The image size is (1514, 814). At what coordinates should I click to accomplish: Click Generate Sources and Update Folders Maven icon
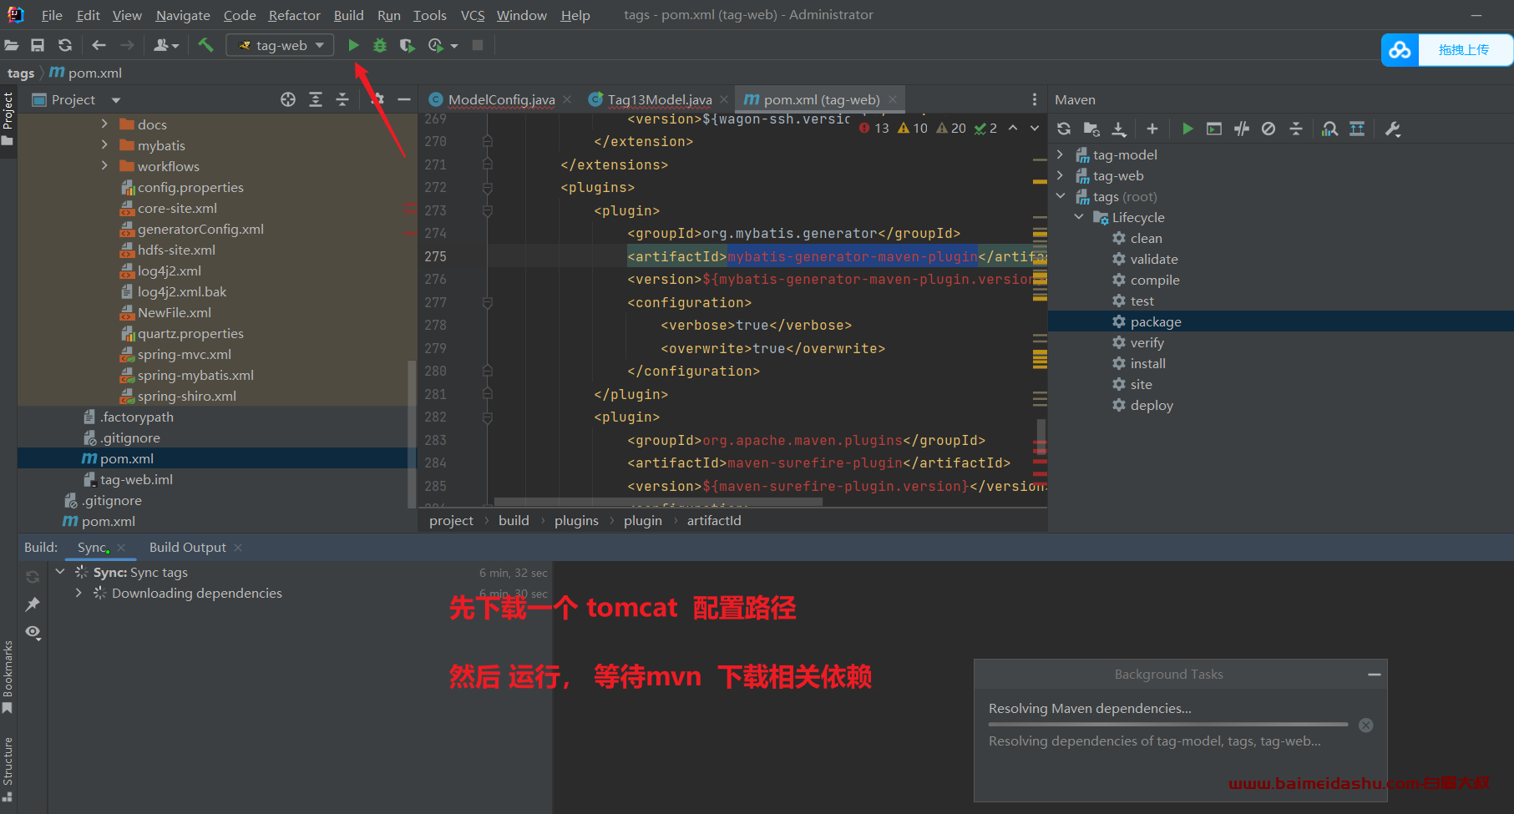click(1091, 129)
